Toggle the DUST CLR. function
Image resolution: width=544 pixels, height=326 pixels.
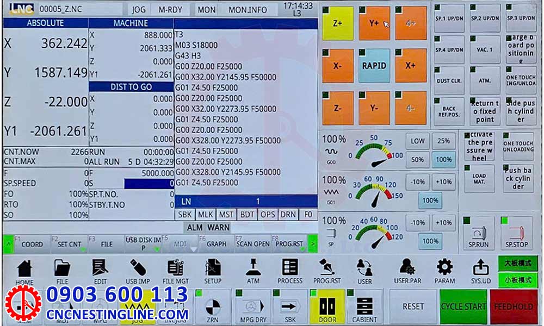pyautogui.click(x=449, y=80)
